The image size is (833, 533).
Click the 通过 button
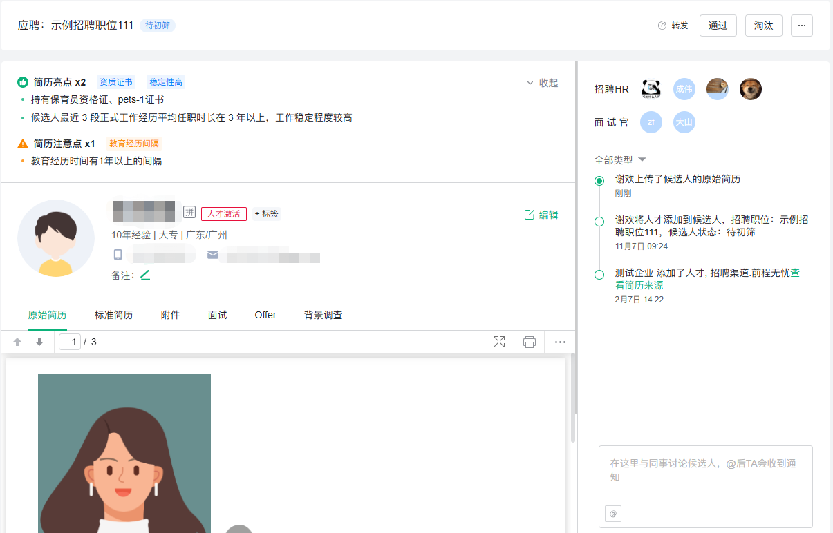pos(718,26)
